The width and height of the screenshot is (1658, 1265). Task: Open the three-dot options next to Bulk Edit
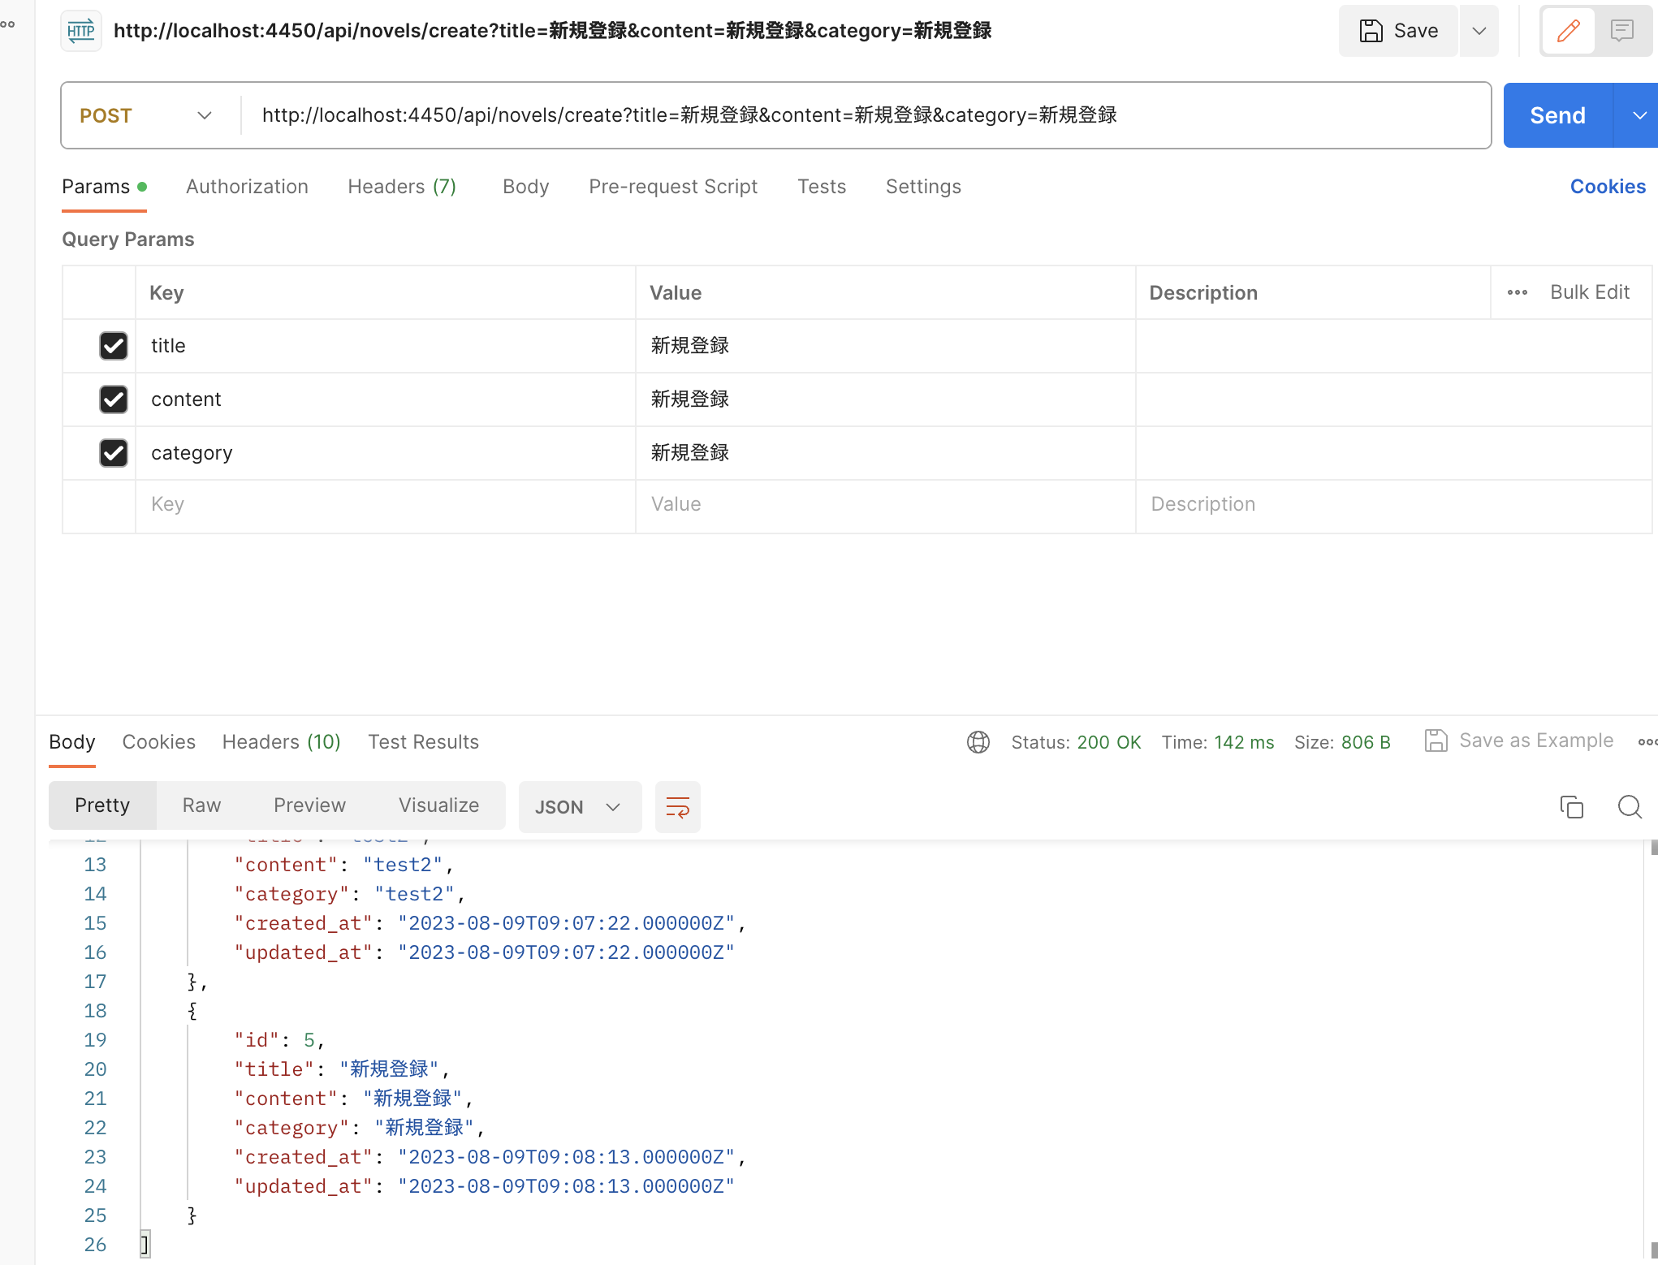click(1517, 292)
